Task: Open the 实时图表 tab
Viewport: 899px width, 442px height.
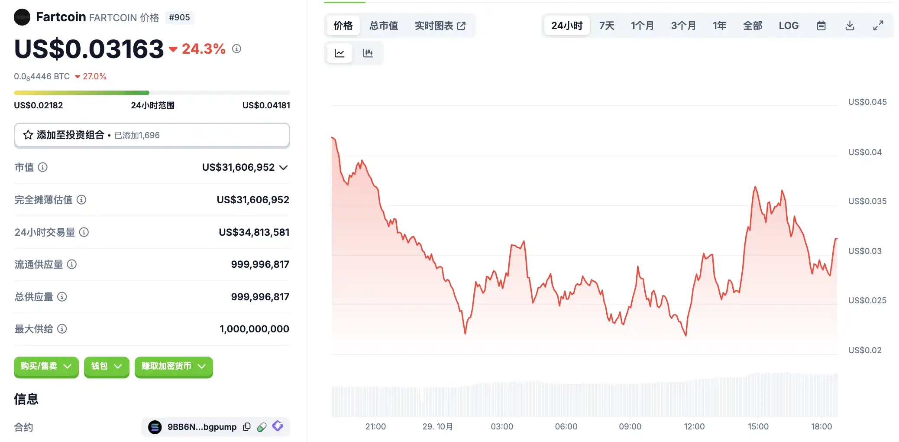Action: [440, 26]
